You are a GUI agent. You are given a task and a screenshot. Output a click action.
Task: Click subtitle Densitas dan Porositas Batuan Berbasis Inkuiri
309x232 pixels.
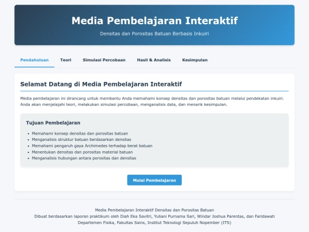[x=154, y=34]
